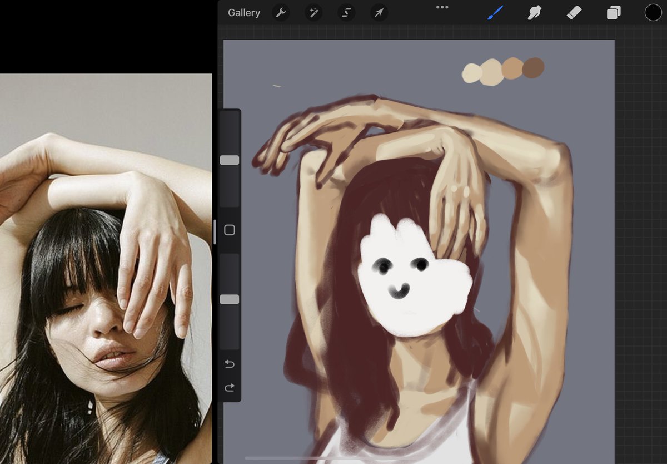
Task: Click the light beige swatch on canvas
Action: pos(492,72)
